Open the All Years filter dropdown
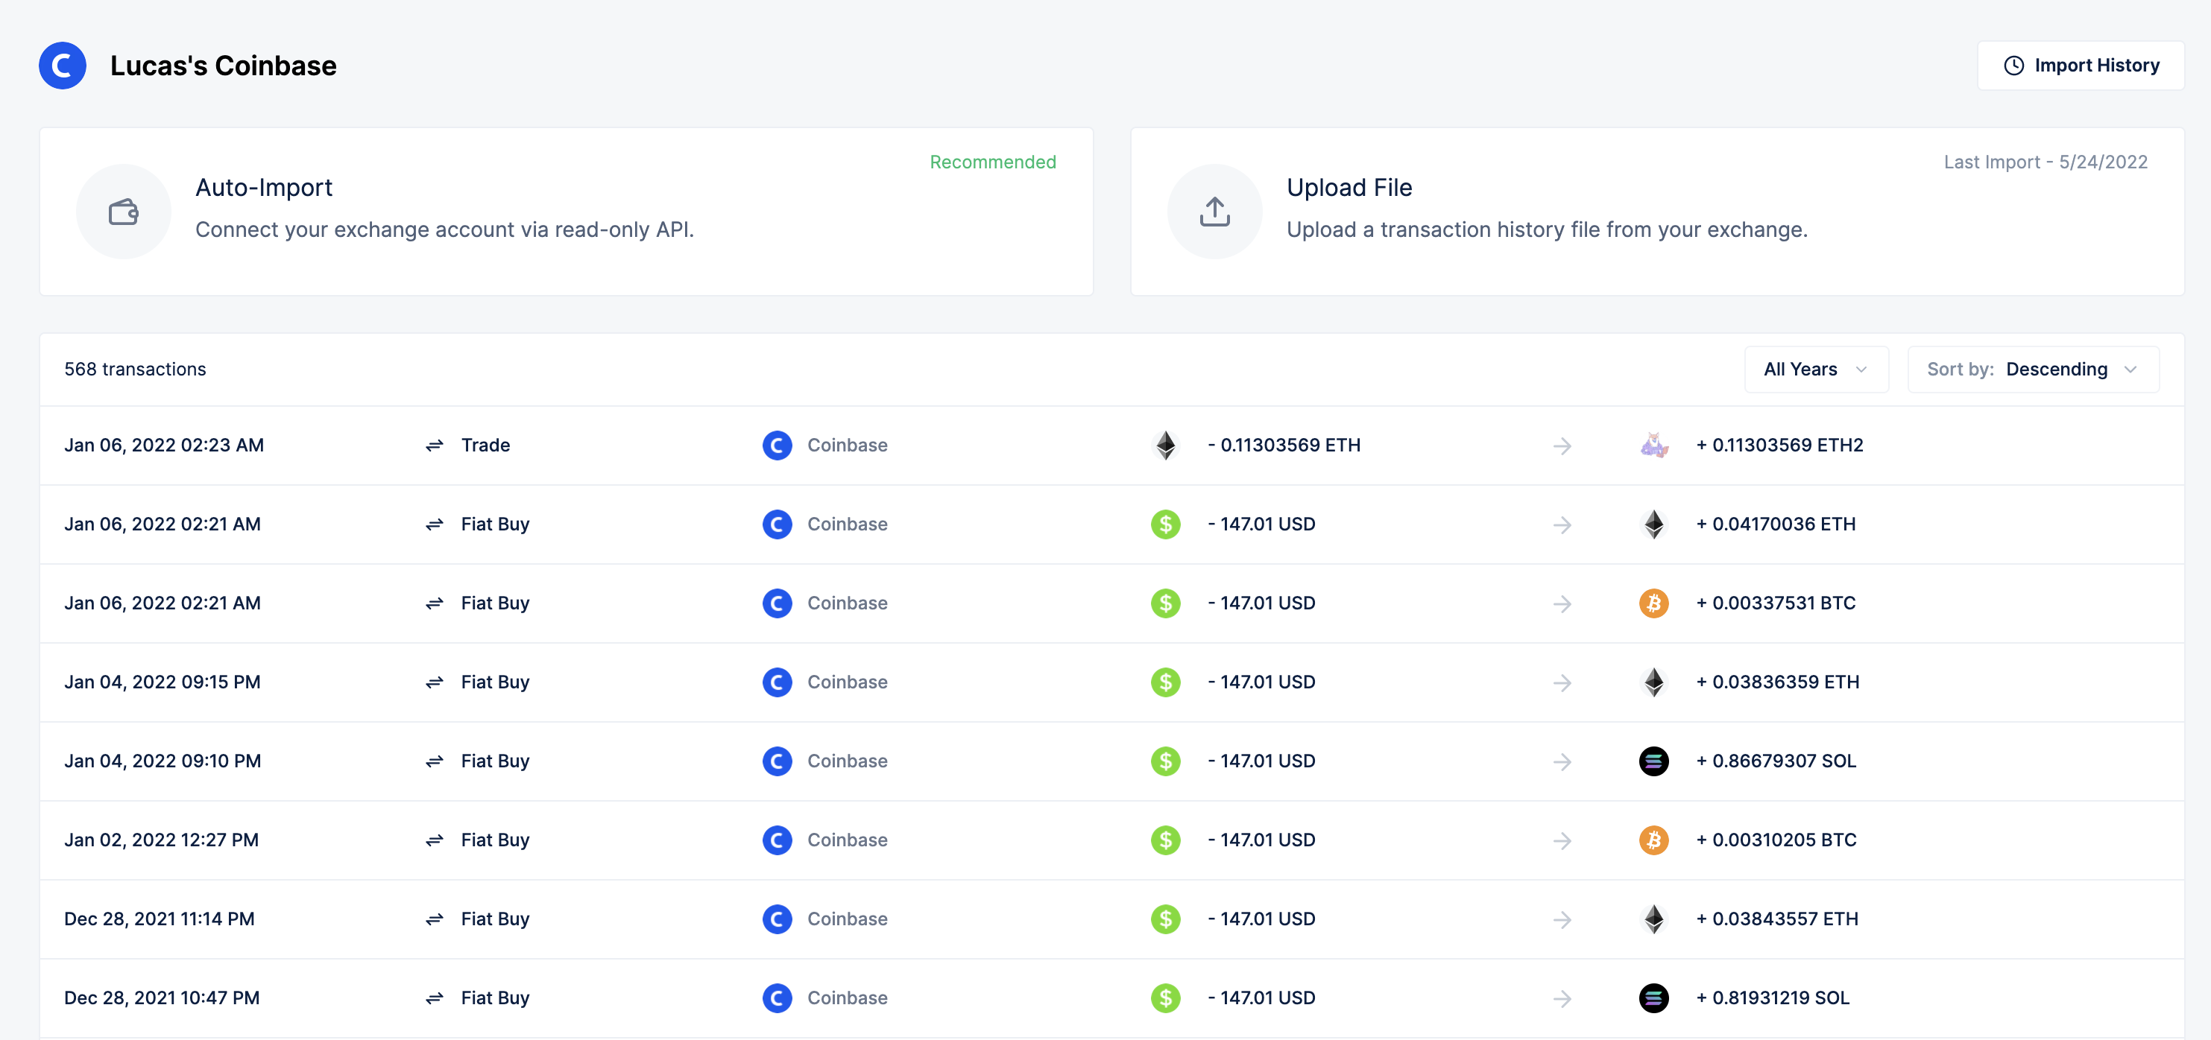The image size is (2211, 1040). (x=1815, y=369)
